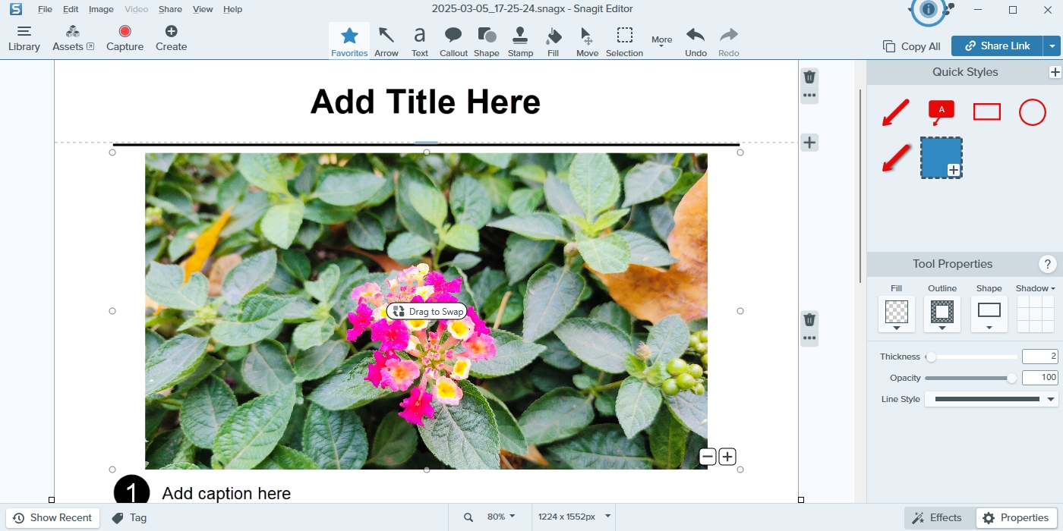Select the Callout tool

(453, 41)
